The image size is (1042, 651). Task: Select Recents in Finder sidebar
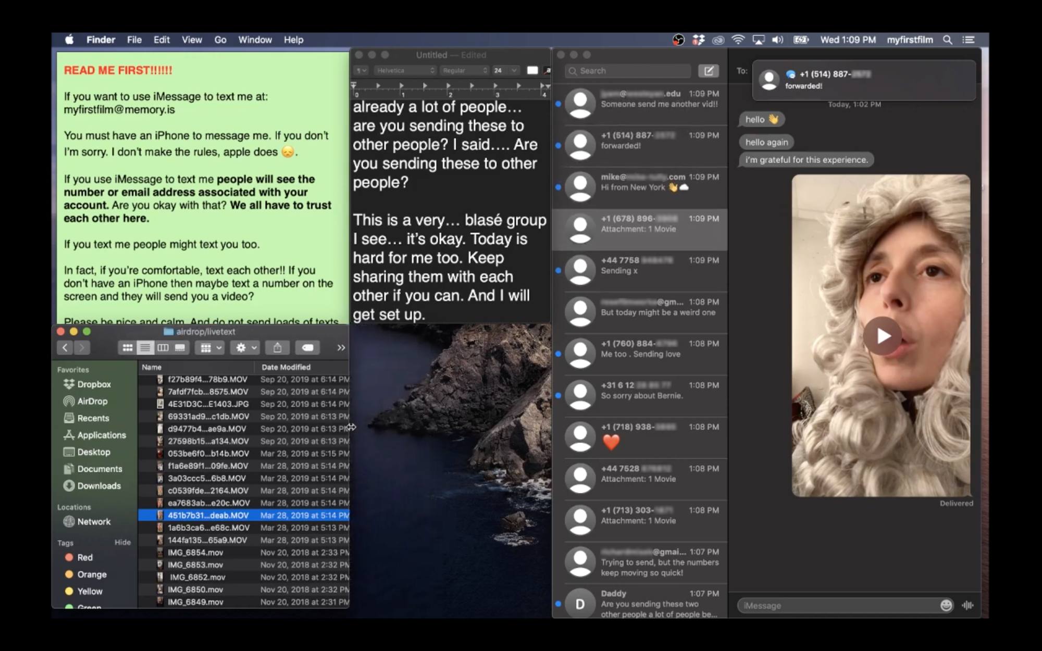click(x=86, y=418)
